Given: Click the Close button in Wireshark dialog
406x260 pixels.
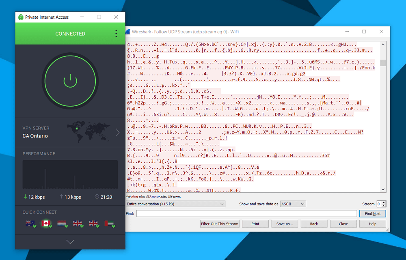Looking at the screenshot, I should click(x=343, y=224).
